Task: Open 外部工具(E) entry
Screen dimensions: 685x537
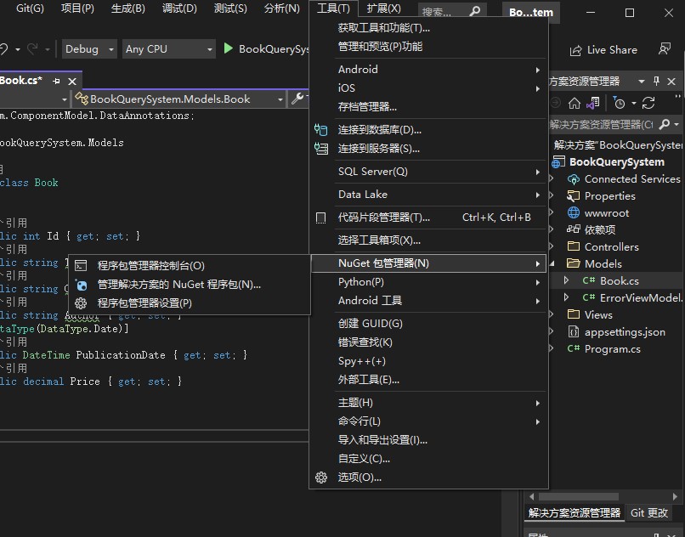Action: pos(428,380)
